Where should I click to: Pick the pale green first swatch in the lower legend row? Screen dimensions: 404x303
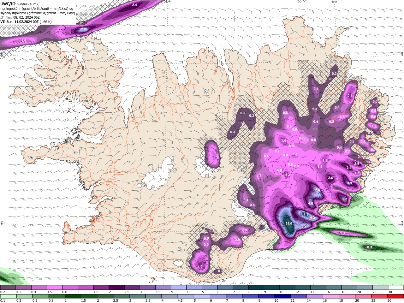tap(8, 296)
